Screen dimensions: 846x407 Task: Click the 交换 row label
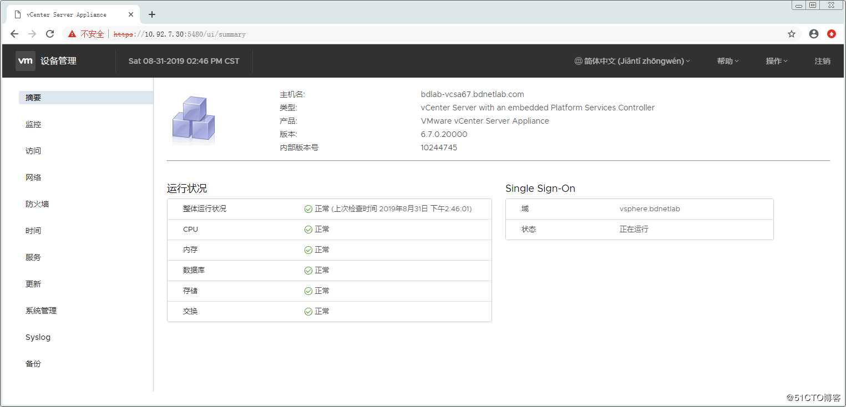click(190, 312)
